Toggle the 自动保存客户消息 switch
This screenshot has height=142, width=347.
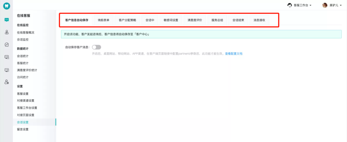97,47
